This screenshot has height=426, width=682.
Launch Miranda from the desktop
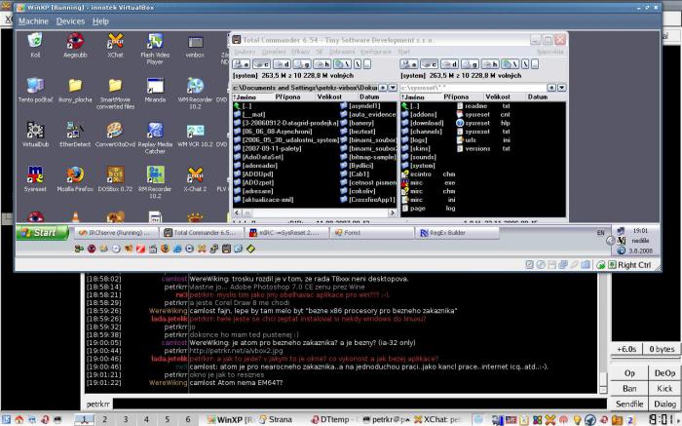click(155, 91)
